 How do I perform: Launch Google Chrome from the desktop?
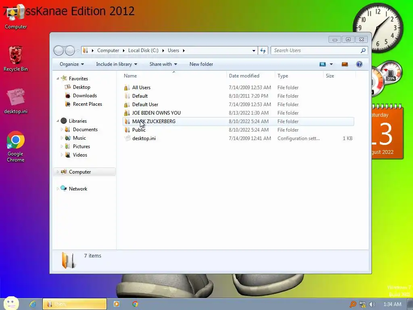[x=16, y=146]
